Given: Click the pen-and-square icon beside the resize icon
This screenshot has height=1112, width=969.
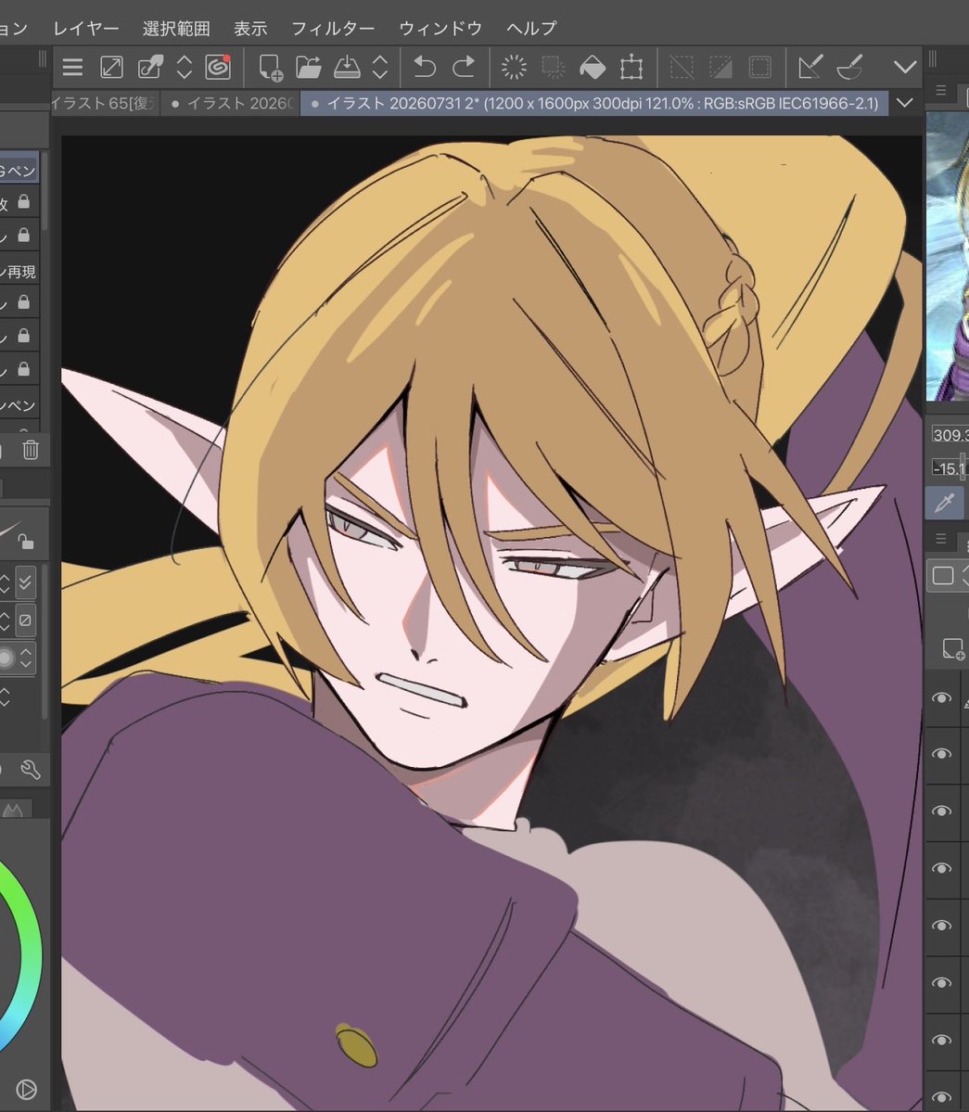Looking at the screenshot, I should pos(150,68).
